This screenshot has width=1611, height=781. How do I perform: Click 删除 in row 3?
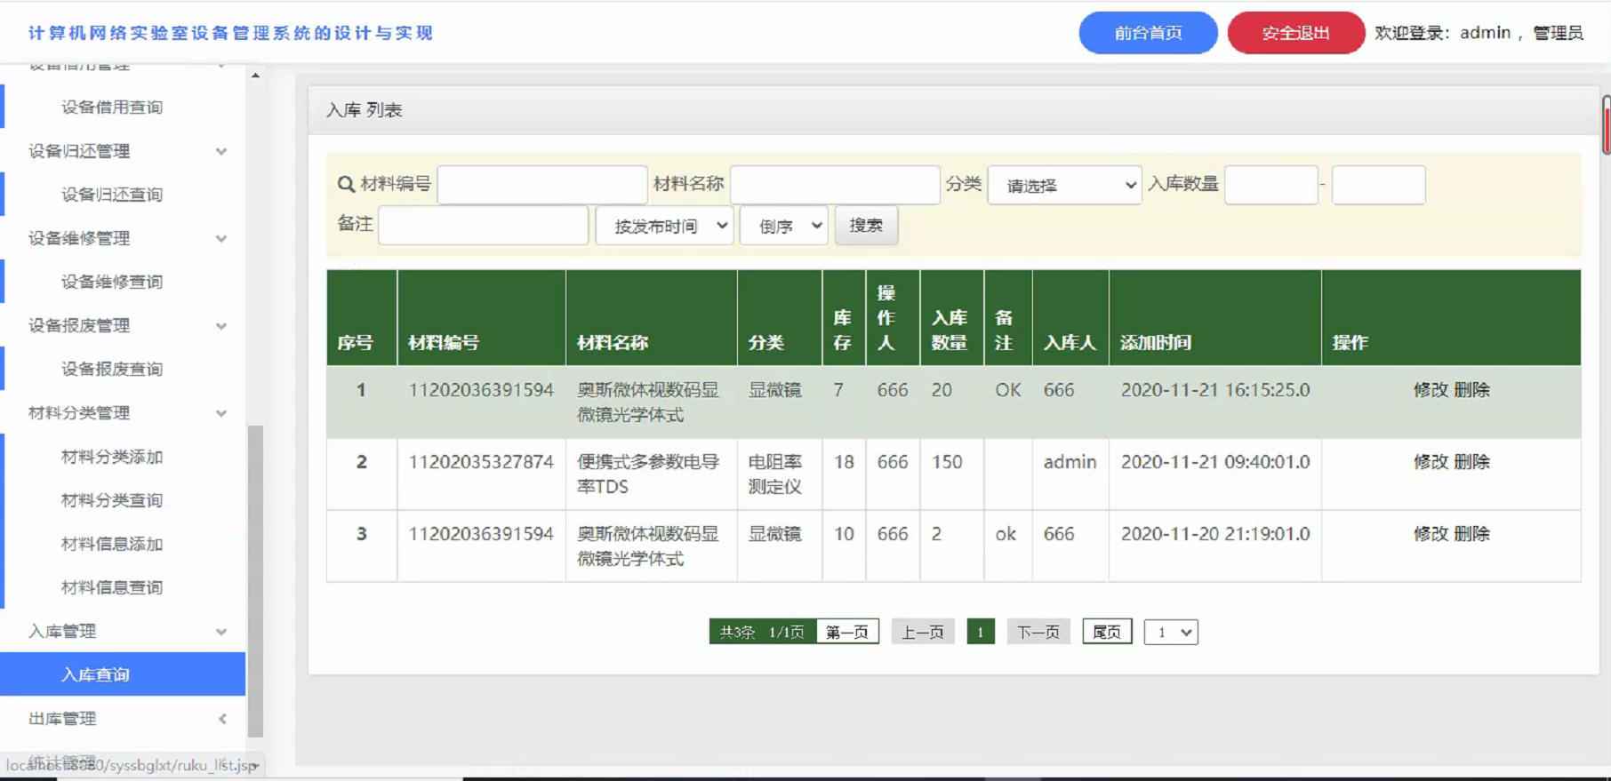(1472, 534)
